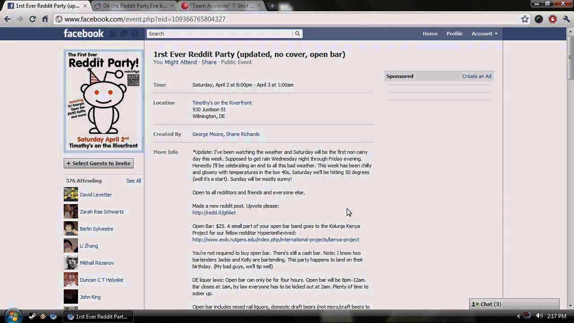Image resolution: width=574 pixels, height=323 pixels.
Task: Open Shane Richards' profile link
Action: tap(243, 134)
